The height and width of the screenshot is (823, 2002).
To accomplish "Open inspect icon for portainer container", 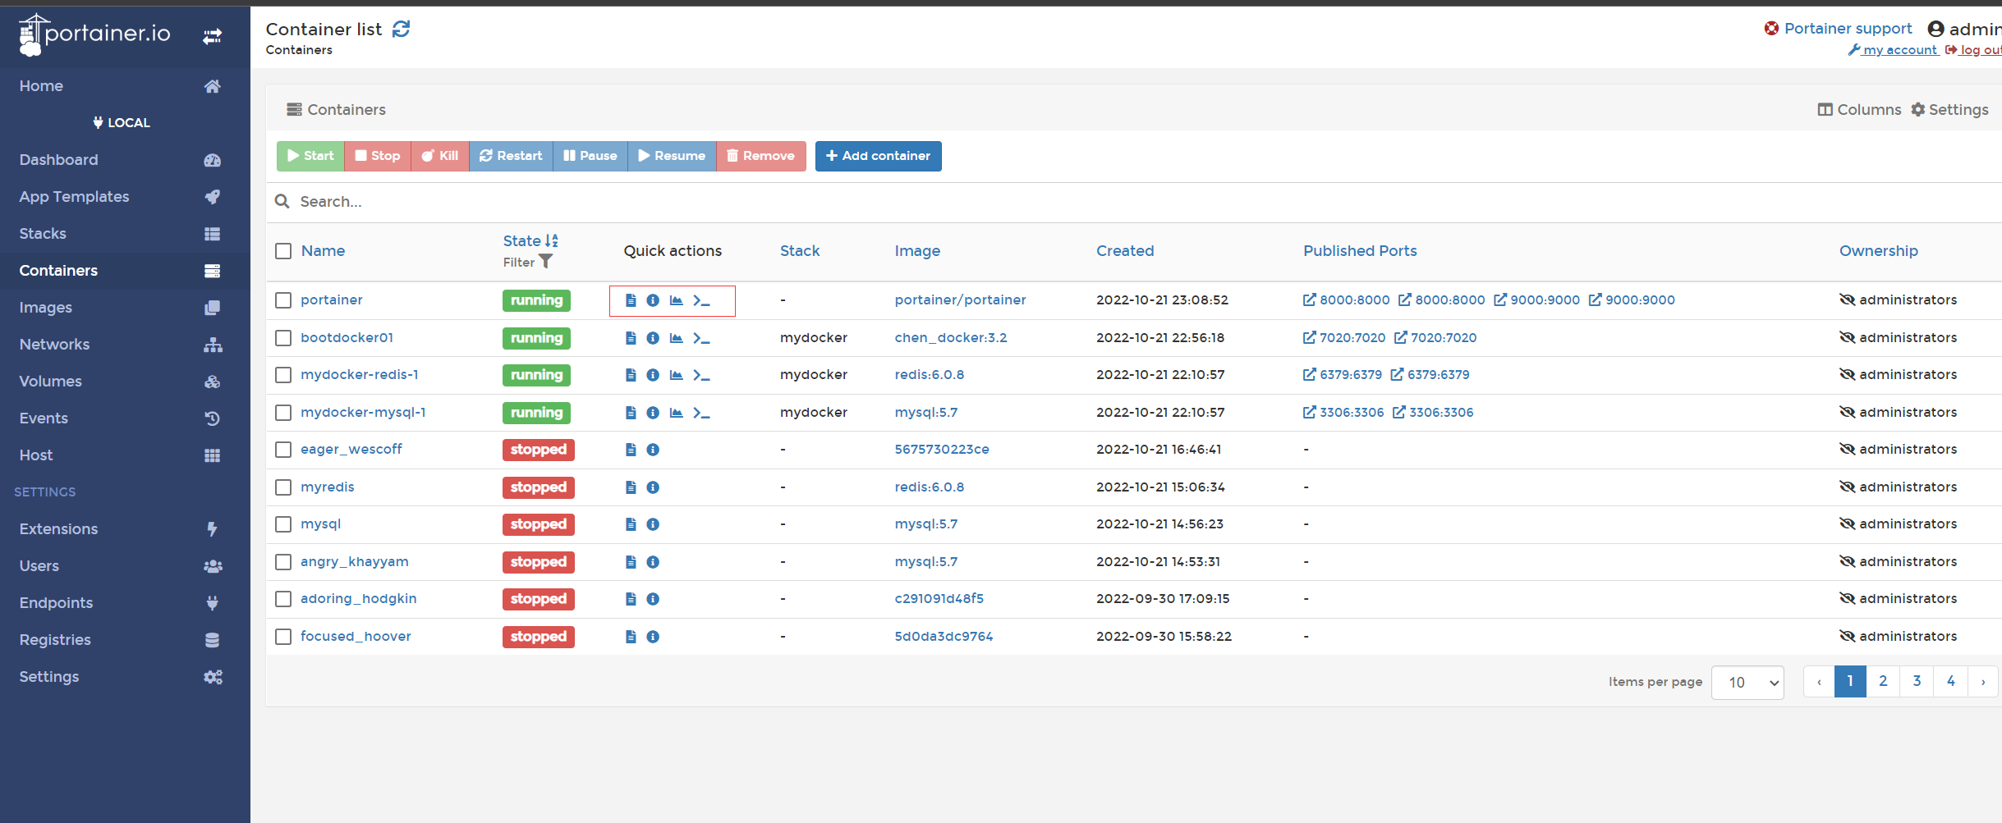I will (653, 300).
